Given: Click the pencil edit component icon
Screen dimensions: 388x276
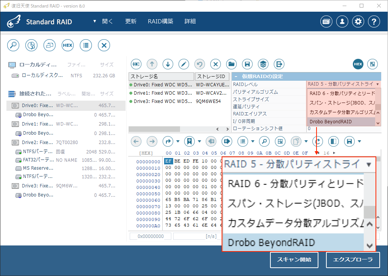Looking at the screenshot, I should [x=184, y=64].
